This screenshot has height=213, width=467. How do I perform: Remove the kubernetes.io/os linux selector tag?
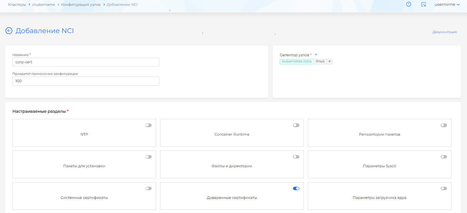[x=329, y=61]
